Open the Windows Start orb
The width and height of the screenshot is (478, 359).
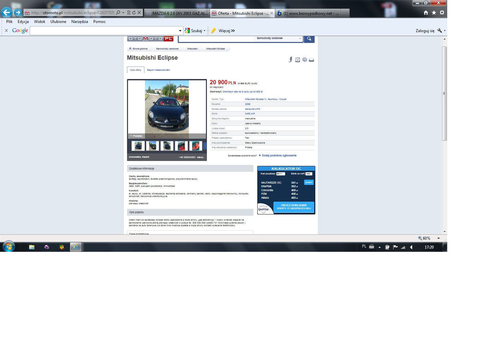(9, 247)
